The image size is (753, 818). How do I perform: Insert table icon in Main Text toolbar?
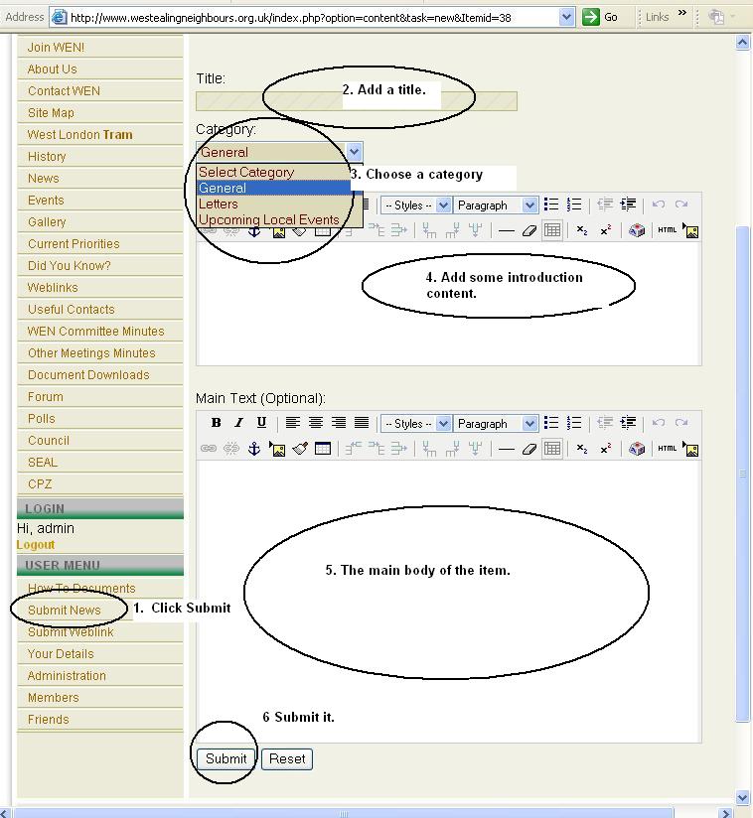click(x=323, y=448)
